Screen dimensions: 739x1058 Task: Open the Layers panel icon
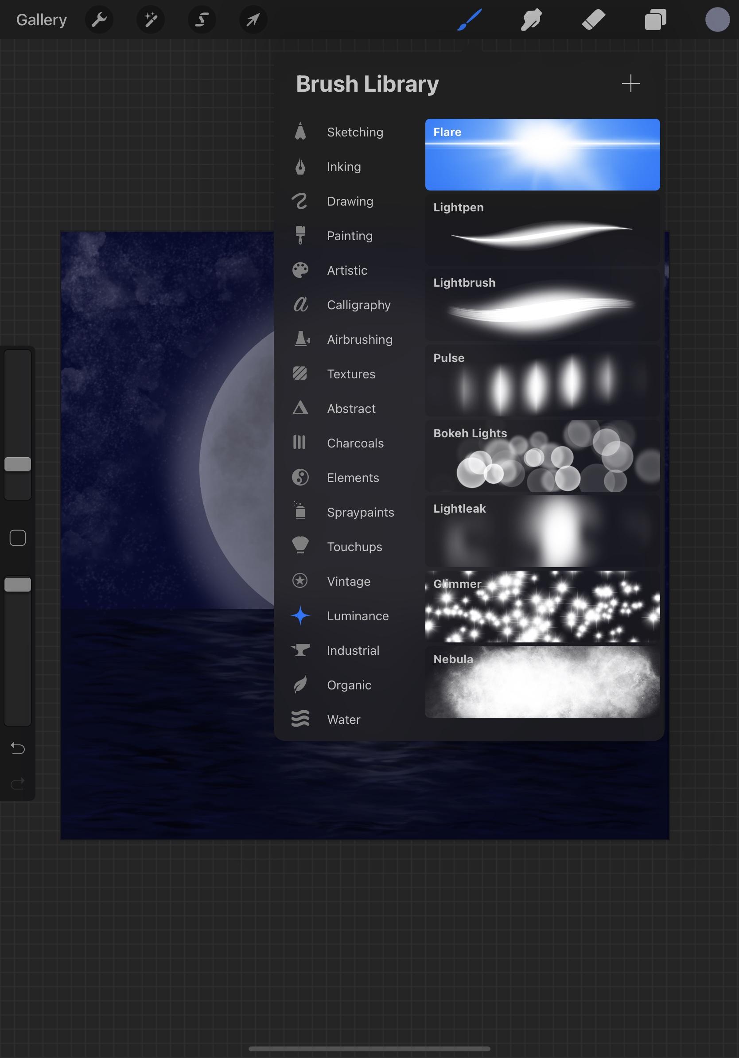tap(656, 20)
